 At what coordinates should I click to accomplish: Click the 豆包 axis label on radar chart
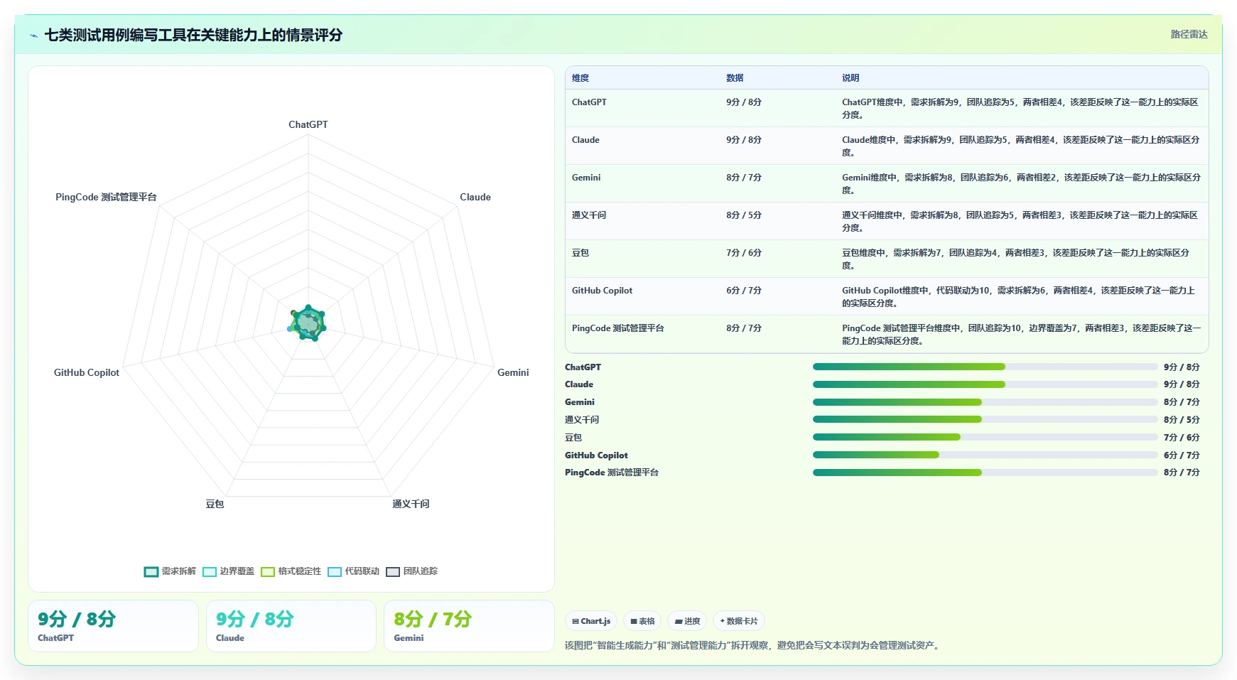coord(215,504)
